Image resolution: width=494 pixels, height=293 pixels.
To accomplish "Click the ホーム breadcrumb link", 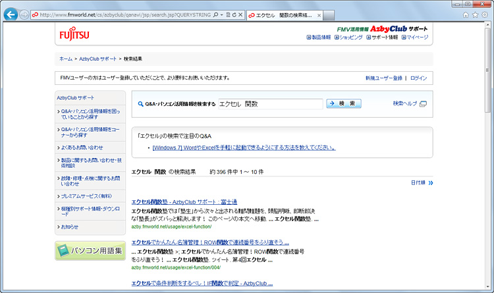I will click(x=65, y=59).
